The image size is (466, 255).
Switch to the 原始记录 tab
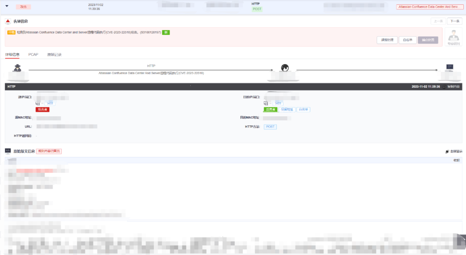coord(54,55)
